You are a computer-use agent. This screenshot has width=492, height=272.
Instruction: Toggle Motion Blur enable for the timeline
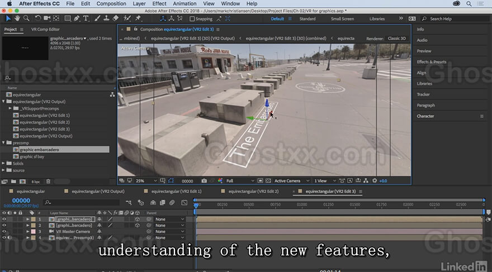172,203
